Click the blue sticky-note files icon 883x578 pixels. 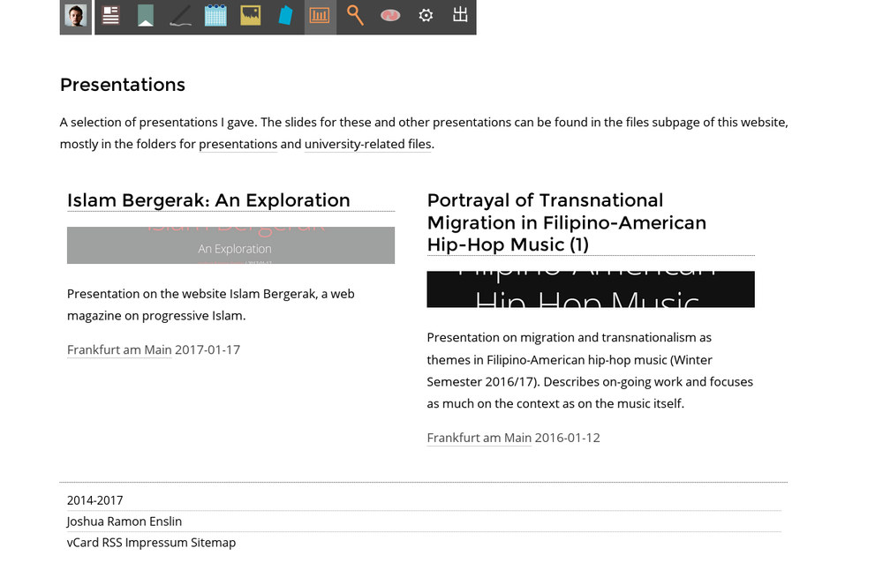pos(285,16)
